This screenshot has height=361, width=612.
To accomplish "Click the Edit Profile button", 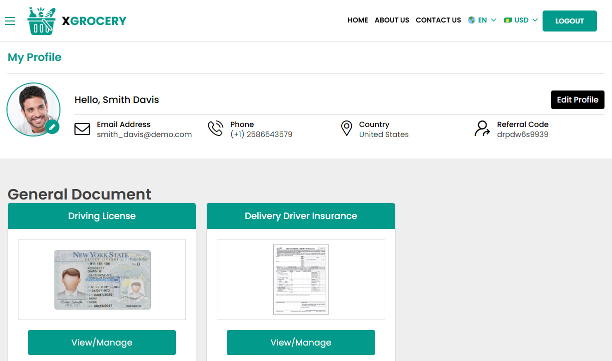I will tap(578, 99).
